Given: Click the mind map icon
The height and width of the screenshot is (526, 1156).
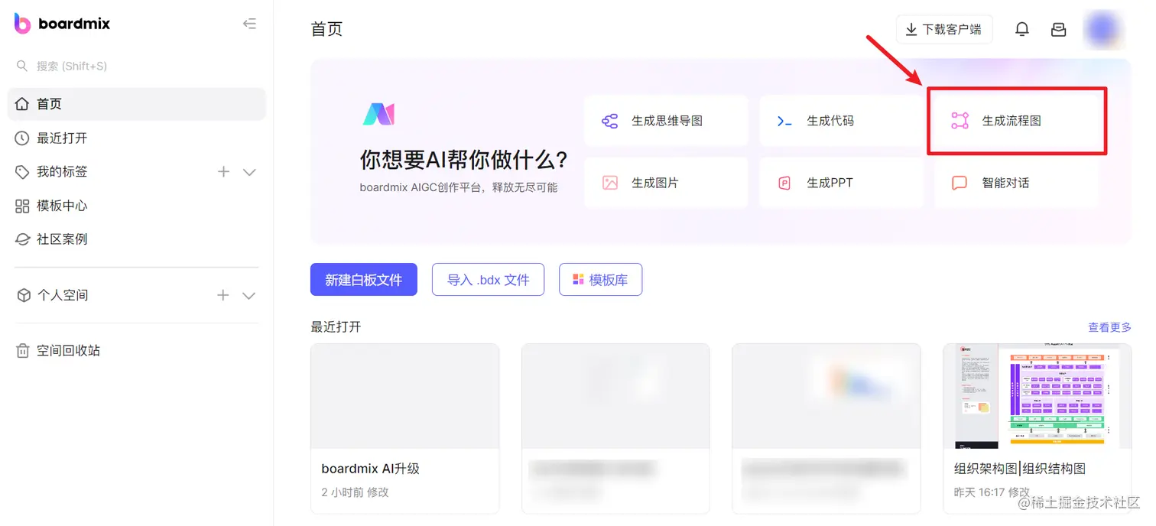Looking at the screenshot, I should tap(610, 121).
